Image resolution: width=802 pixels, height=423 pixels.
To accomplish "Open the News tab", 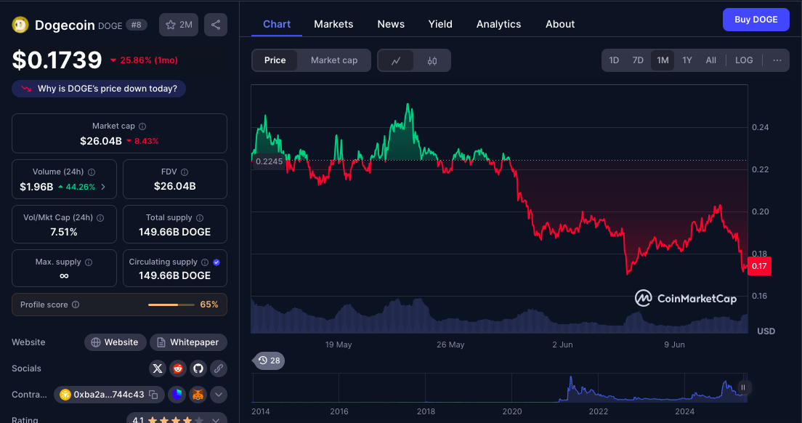I will point(391,24).
